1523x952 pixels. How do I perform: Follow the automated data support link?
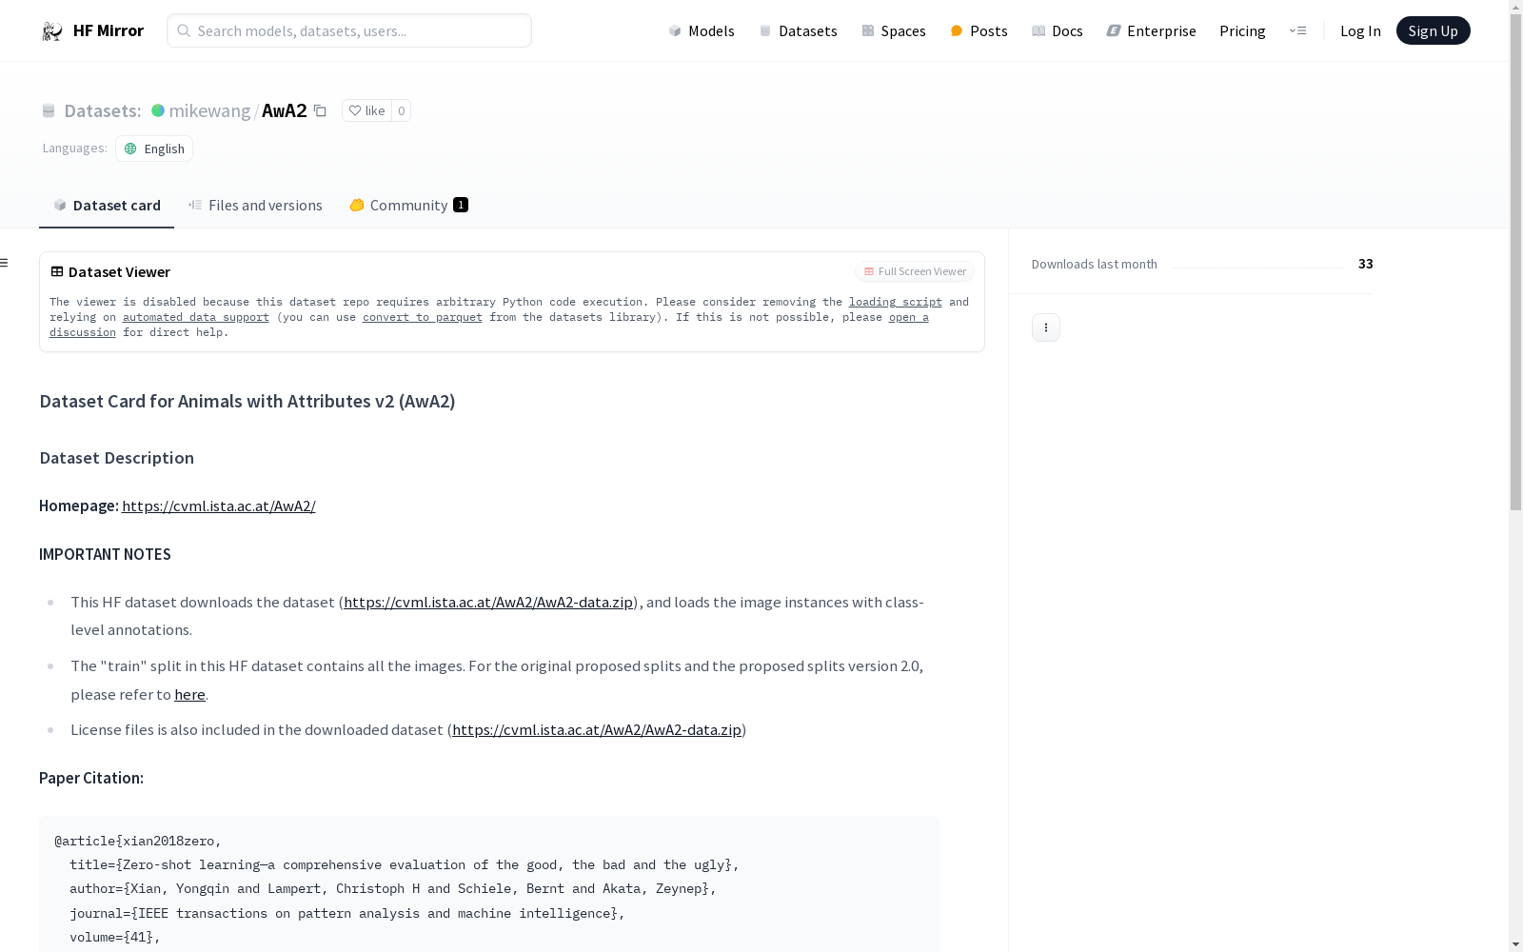[196, 317]
